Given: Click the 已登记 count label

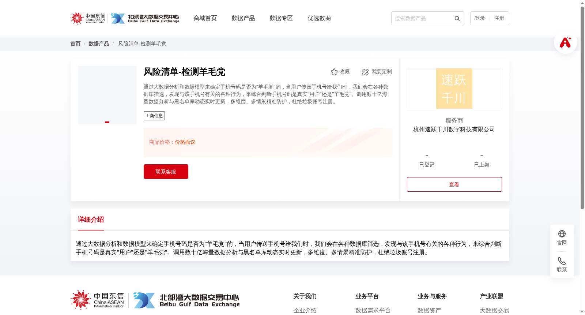Looking at the screenshot, I should click(427, 165).
